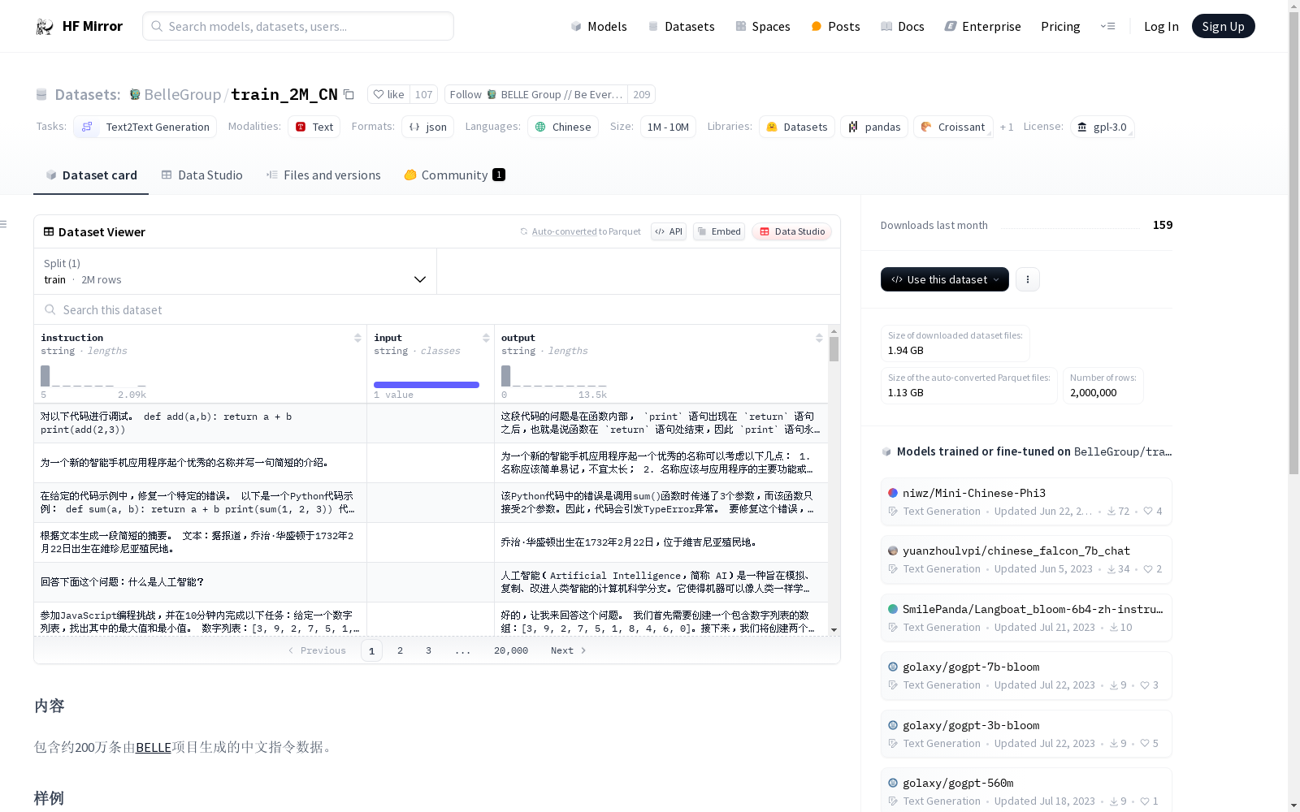The image size is (1300, 812).
Task: Click the Croissant library tag
Action: pyautogui.click(x=953, y=127)
